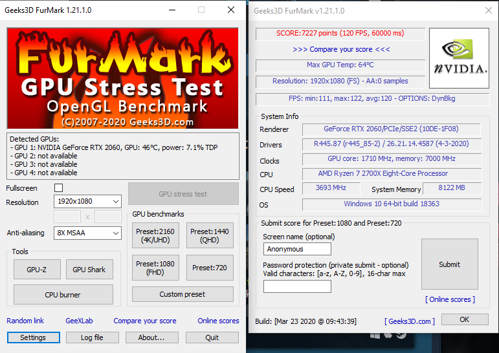Click the Windows 10 64-bit build 18363 text
Image resolution: width=499 pixels, height=353 pixels.
[x=392, y=204]
